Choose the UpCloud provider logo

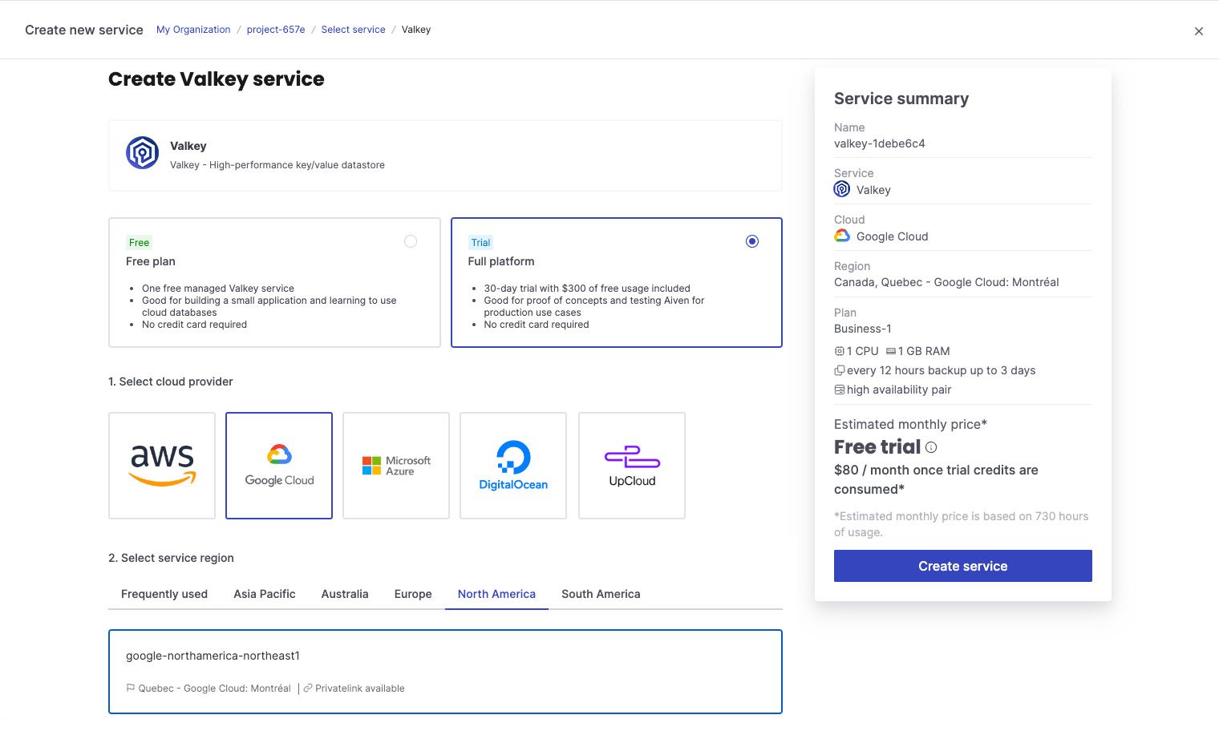tap(632, 466)
